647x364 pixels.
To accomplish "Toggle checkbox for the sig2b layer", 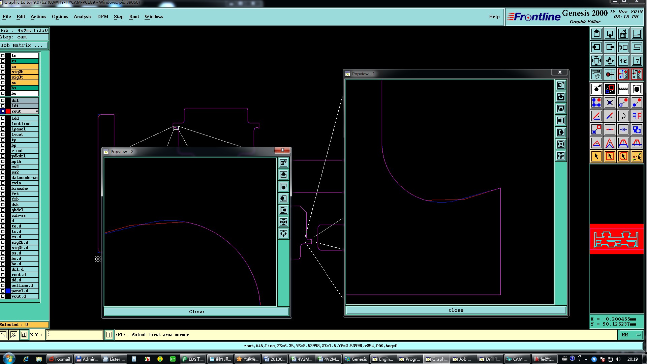I will tap(3, 72).
